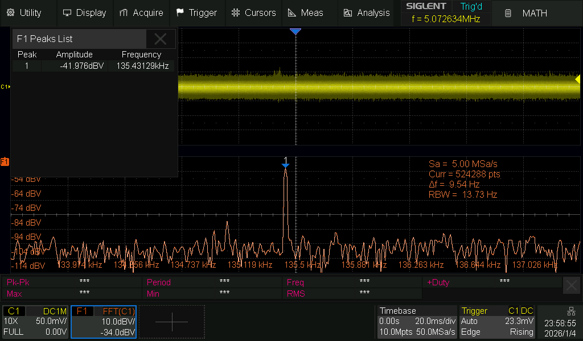The height and width of the screenshot is (341, 583).
Task: Open the Analysis menu
Action: point(366,13)
